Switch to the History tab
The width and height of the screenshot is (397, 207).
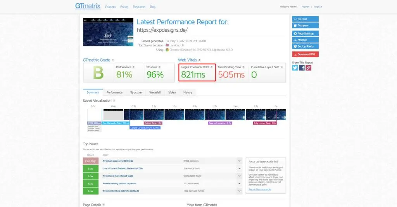click(x=188, y=92)
